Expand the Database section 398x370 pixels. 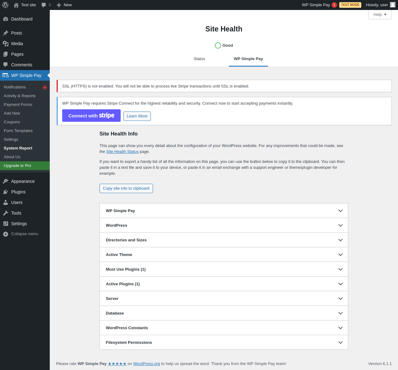pos(224,313)
